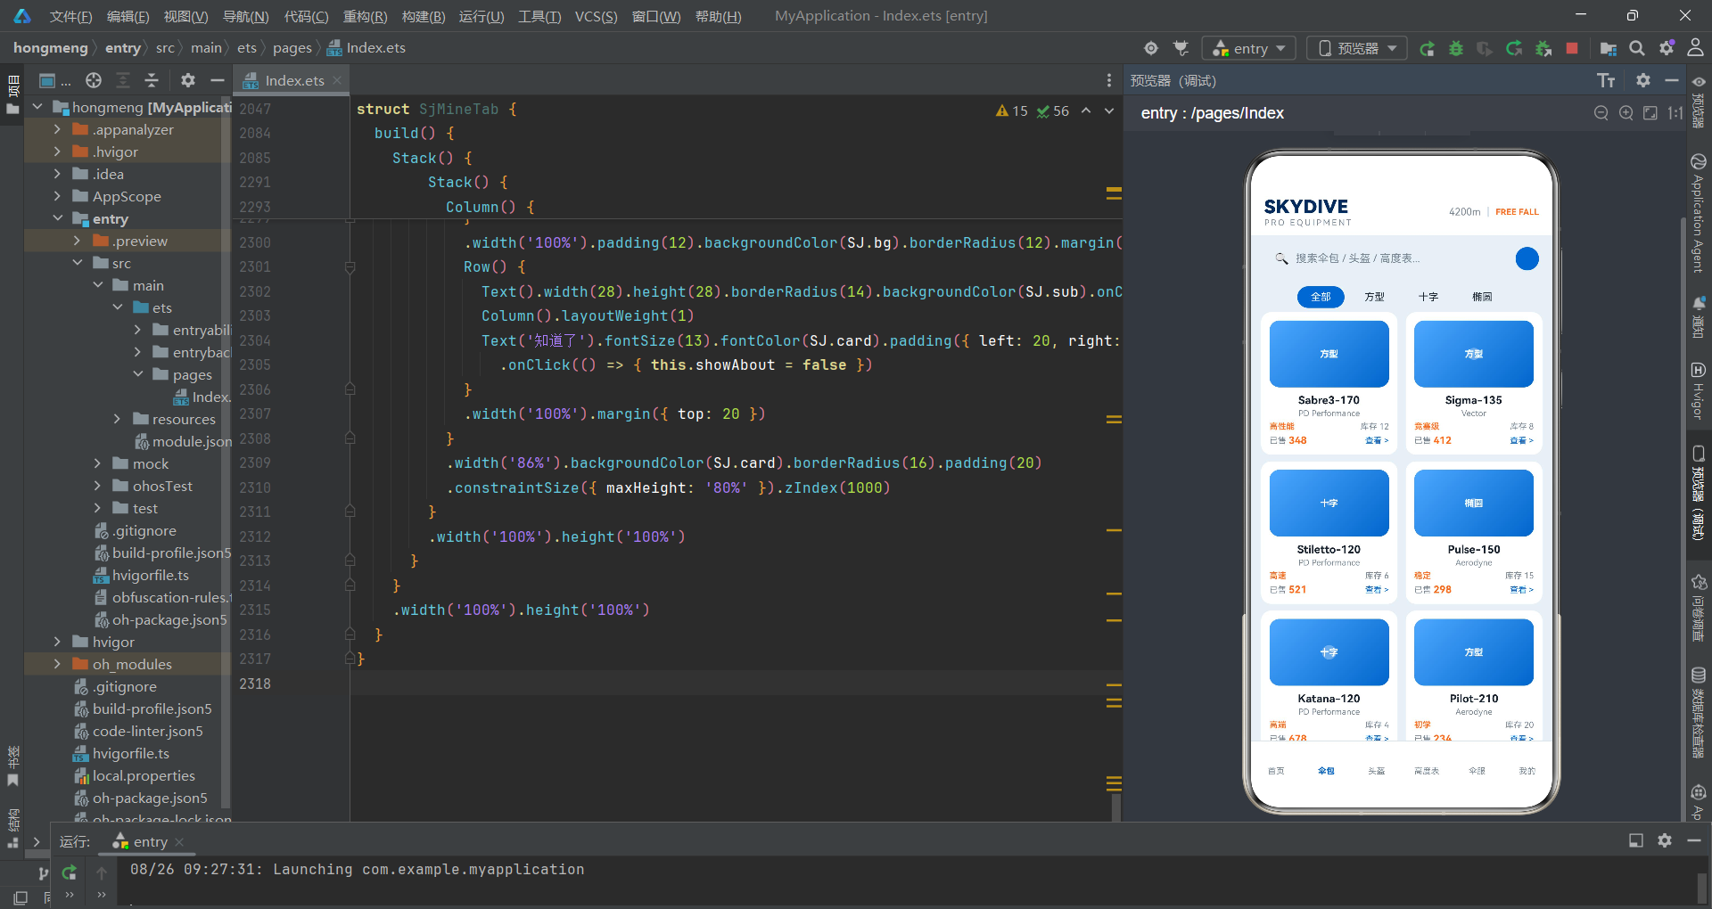Expand the AppScope folder

point(57,196)
